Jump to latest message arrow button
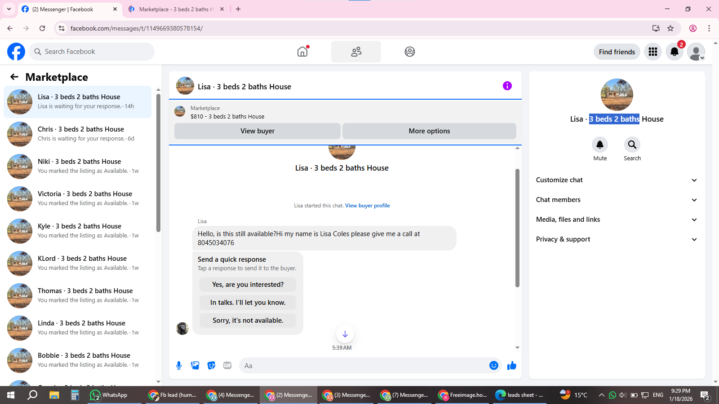Screen dimensions: 719x404 345,334
